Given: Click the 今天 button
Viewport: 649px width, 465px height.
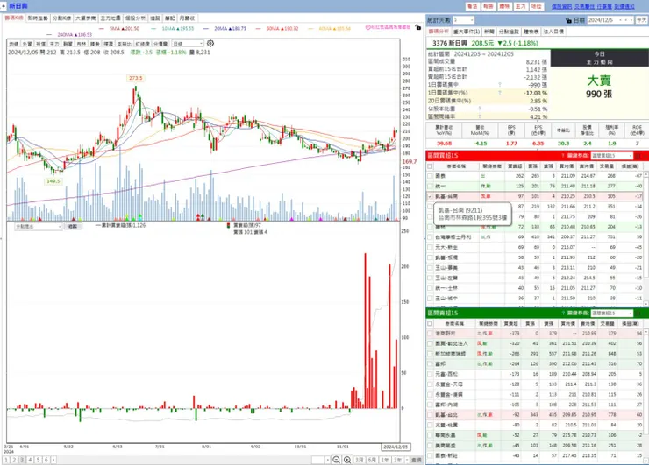Looking at the screenshot, I should coord(642,20).
